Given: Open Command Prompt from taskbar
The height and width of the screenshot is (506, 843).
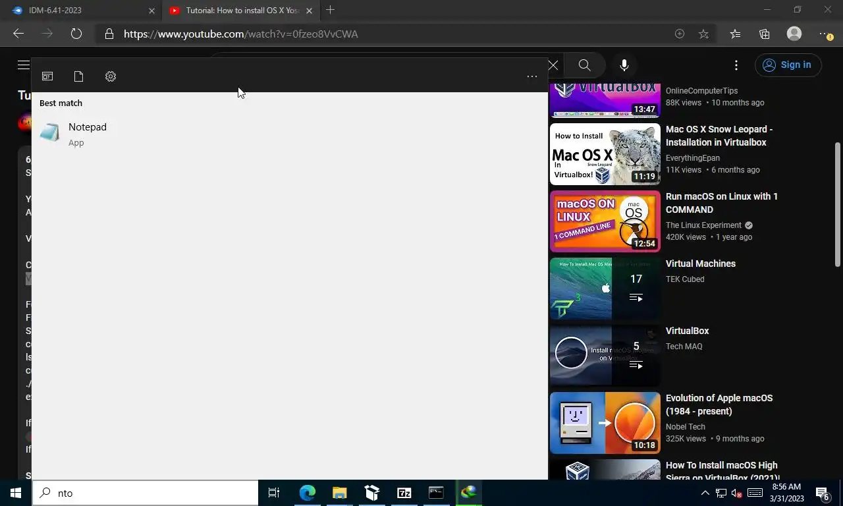Looking at the screenshot, I should coord(436,493).
